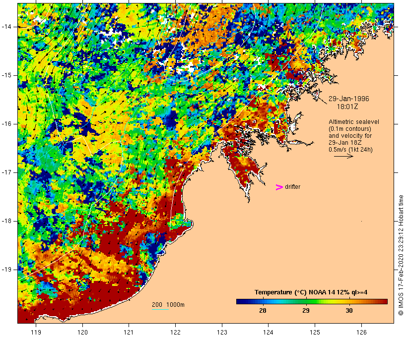Click the '200 1000m' depth legend text
This screenshot has height=337, width=407.
pyautogui.click(x=168, y=305)
